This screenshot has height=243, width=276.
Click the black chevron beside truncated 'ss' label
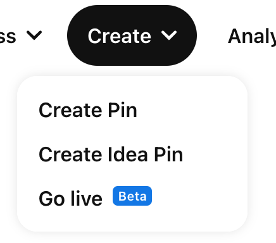(x=34, y=35)
